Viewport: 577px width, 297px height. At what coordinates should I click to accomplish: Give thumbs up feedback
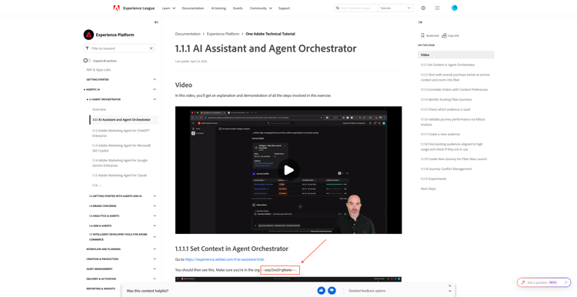pyautogui.click(x=322, y=290)
